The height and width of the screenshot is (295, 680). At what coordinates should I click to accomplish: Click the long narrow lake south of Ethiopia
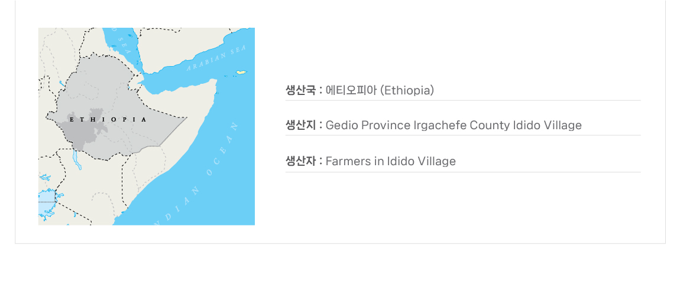(x=76, y=158)
